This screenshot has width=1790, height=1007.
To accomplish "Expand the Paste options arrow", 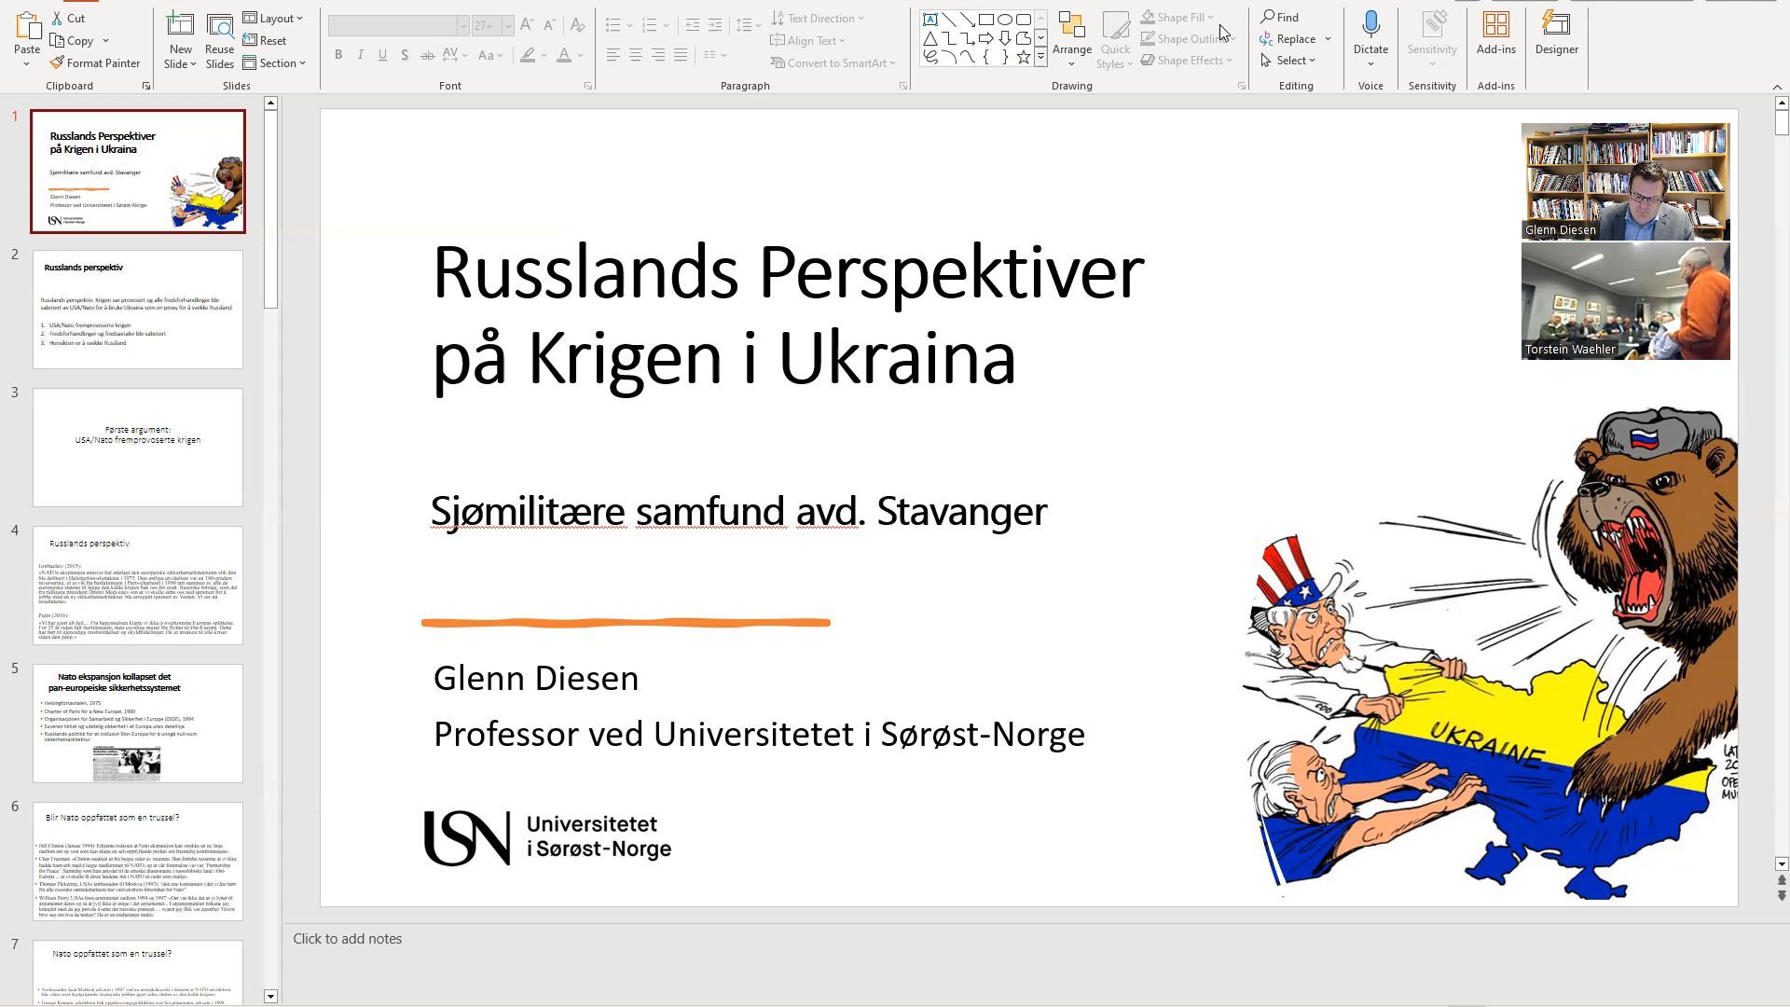I will [x=27, y=64].
